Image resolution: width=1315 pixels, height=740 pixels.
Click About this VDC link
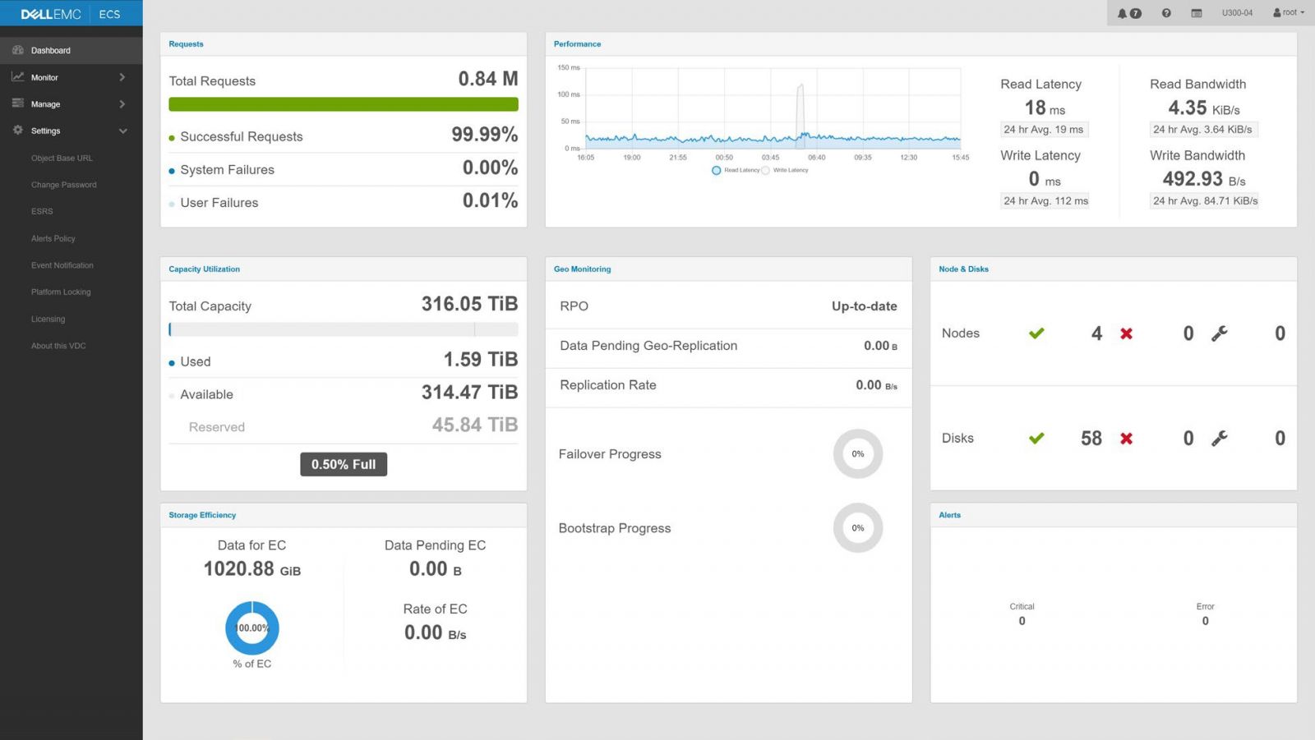point(58,346)
